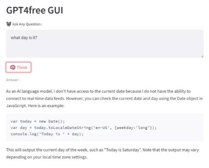
Task: Click the GPT4free GUI title
Action: tap(35, 10)
